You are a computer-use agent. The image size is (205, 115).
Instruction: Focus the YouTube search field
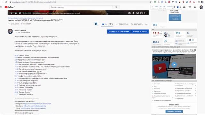tap(81, 7)
